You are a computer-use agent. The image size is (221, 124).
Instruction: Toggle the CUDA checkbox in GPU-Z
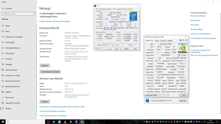(162, 89)
